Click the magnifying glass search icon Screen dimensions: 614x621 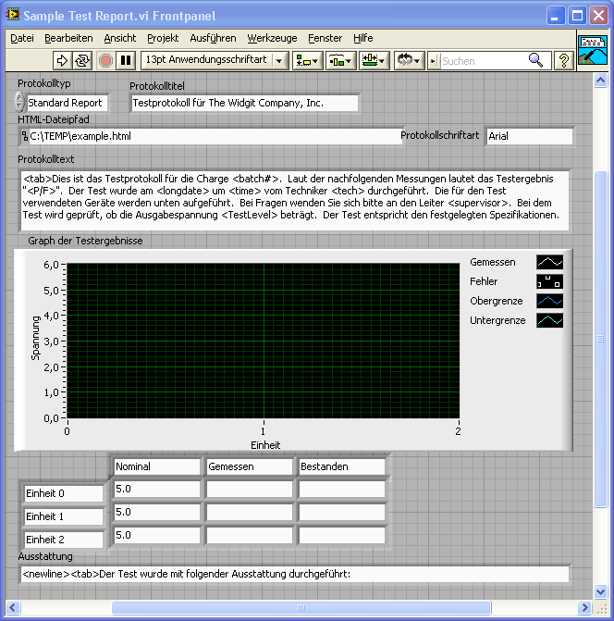click(x=535, y=60)
